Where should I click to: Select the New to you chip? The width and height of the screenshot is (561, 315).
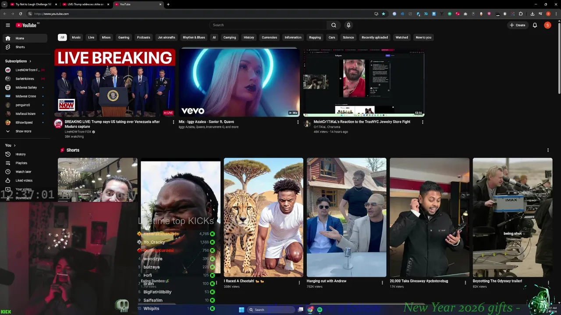[x=423, y=37]
